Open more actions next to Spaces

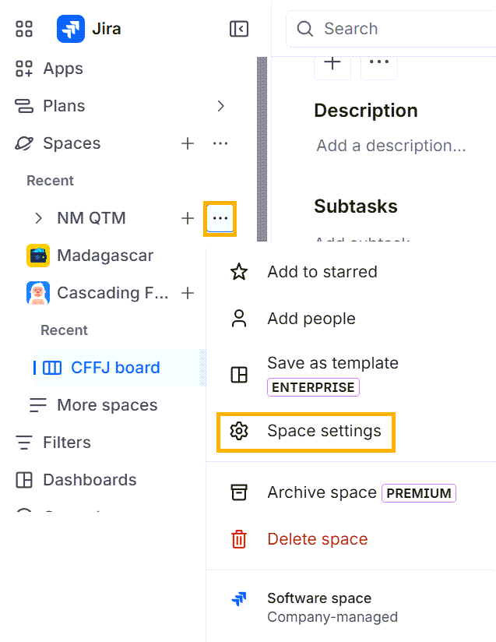coord(220,143)
